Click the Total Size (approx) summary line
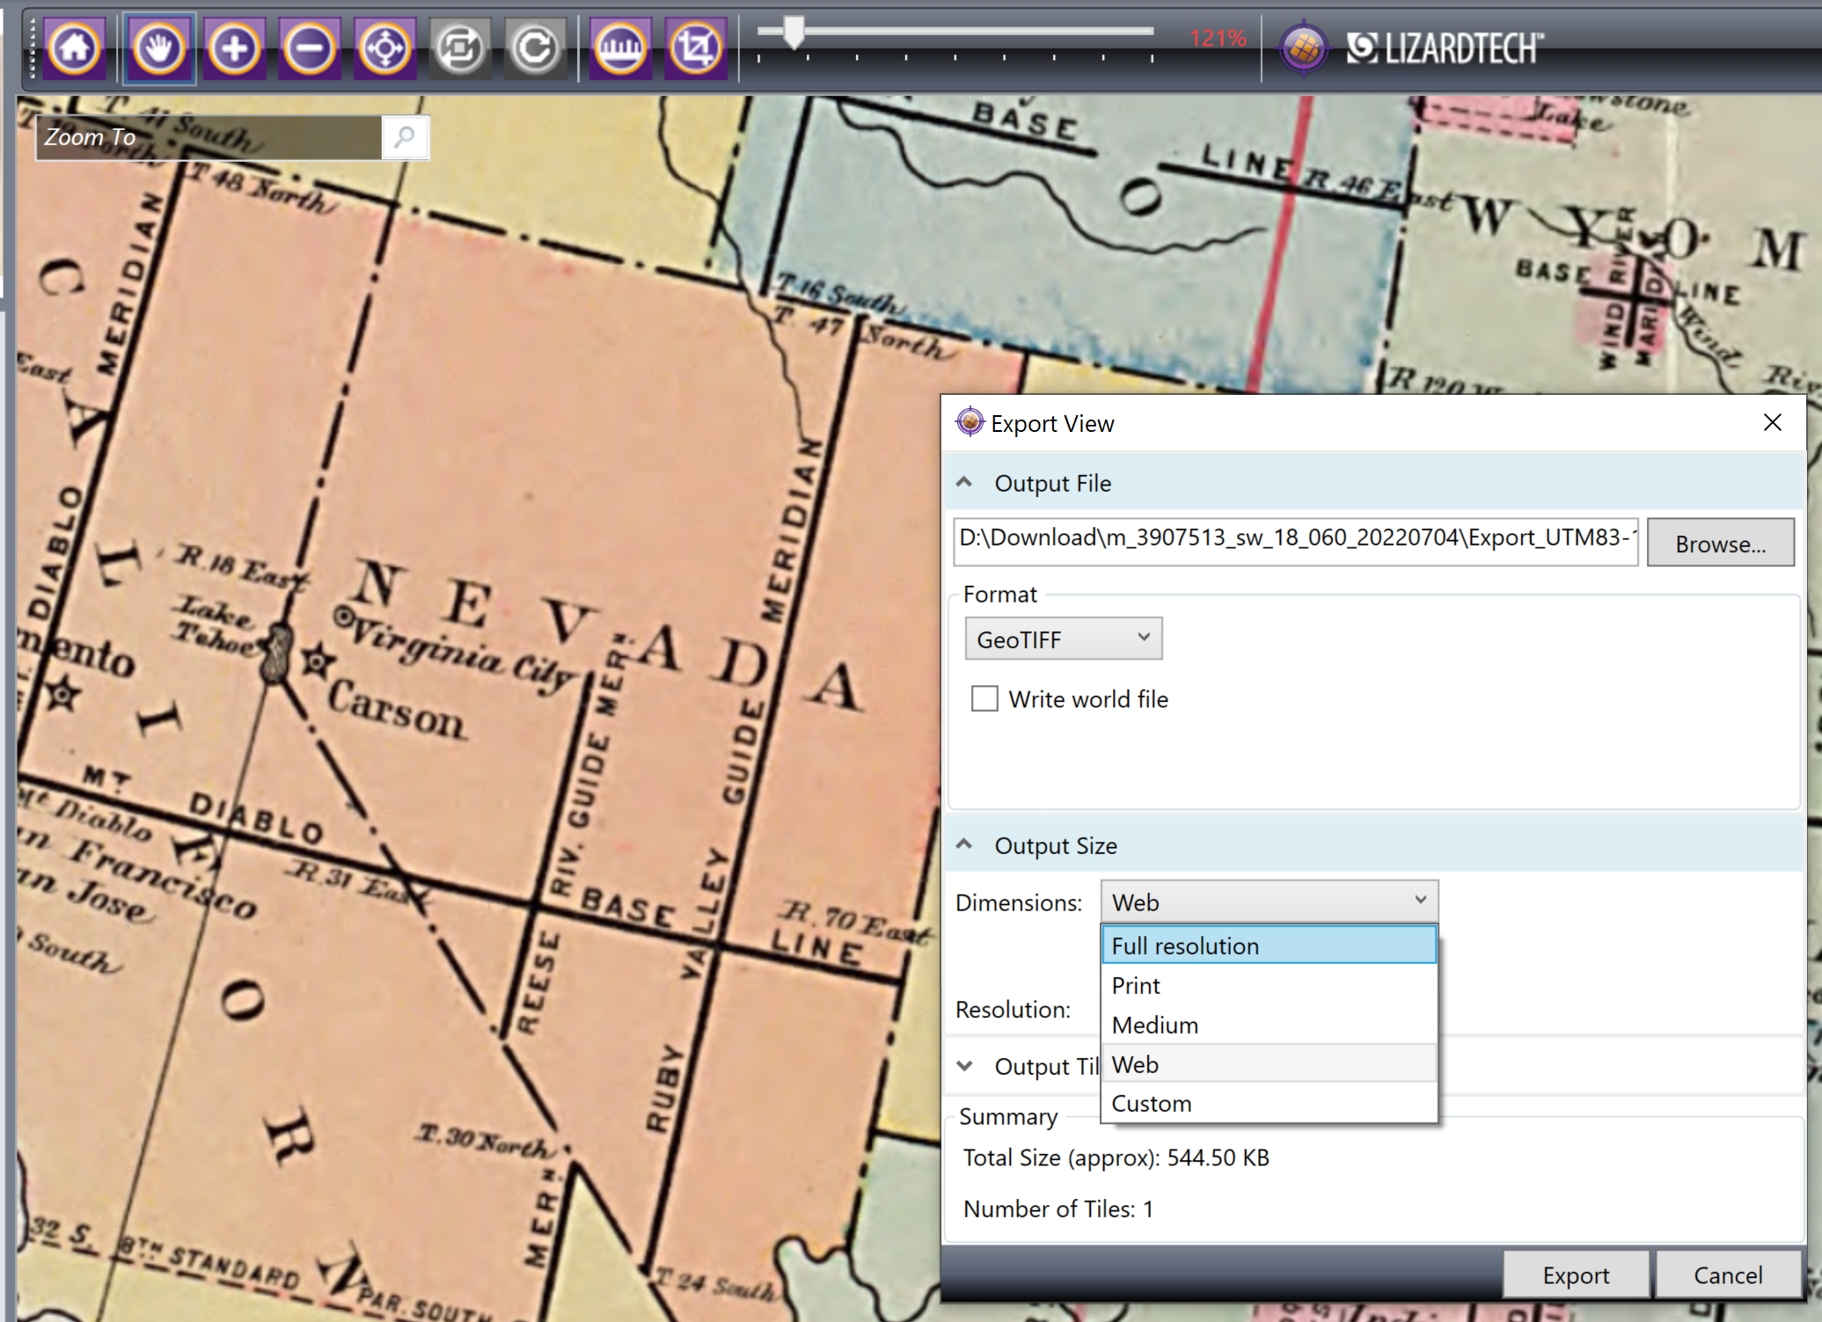The image size is (1822, 1322). (x=1116, y=1158)
